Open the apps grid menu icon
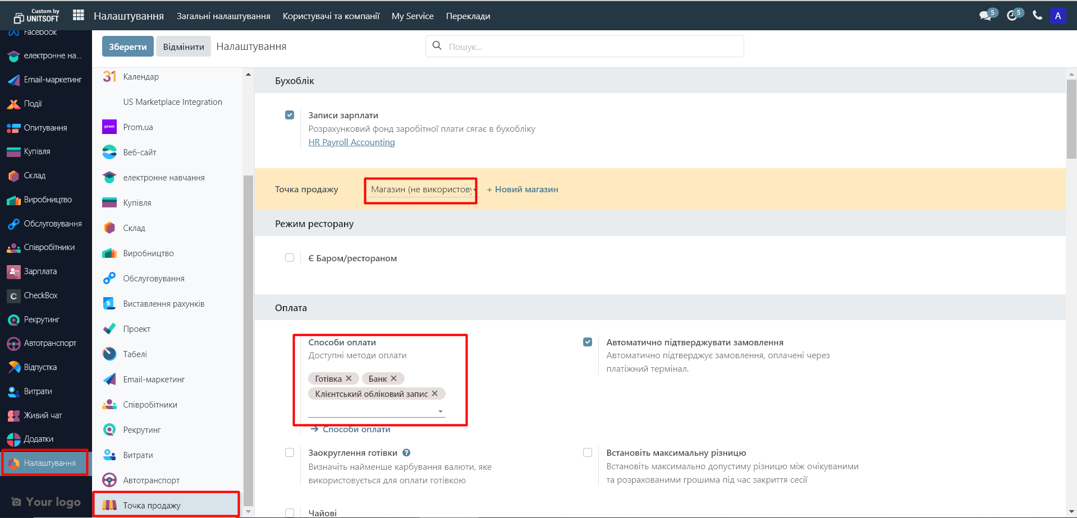 pos(79,15)
